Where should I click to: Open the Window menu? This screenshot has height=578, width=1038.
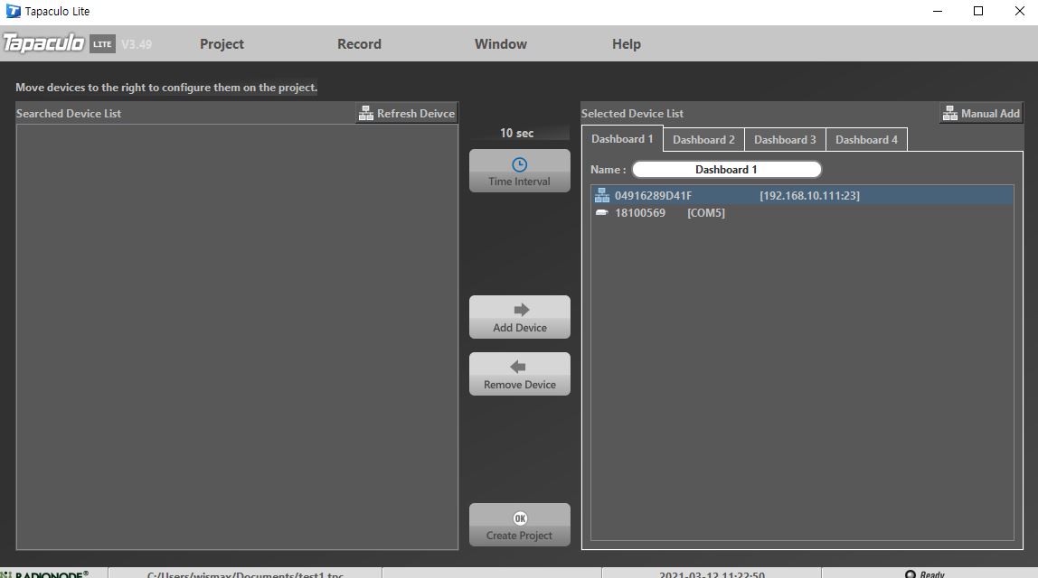pos(501,43)
